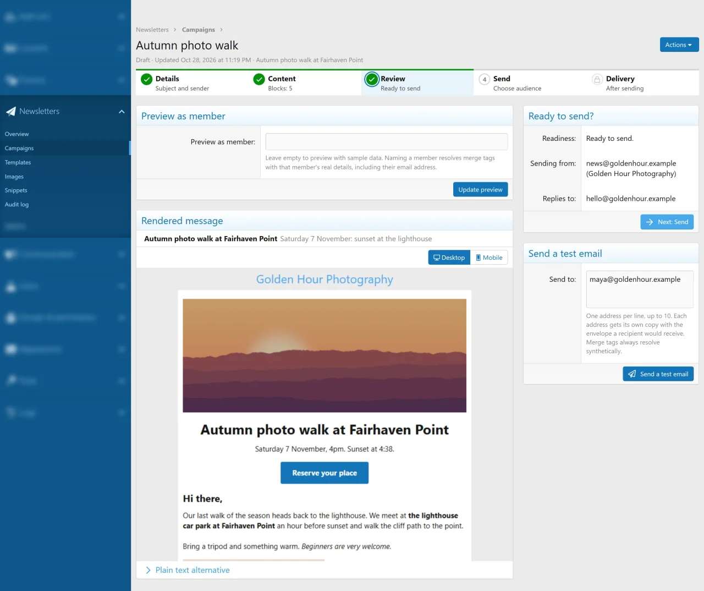Click the Next: Send button

(667, 222)
